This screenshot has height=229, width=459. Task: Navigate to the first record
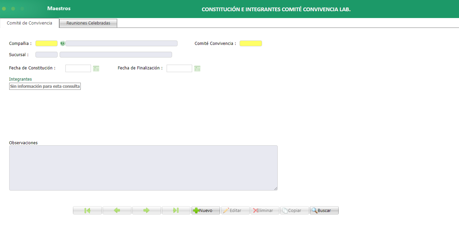pyautogui.click(x=87, y=210)
